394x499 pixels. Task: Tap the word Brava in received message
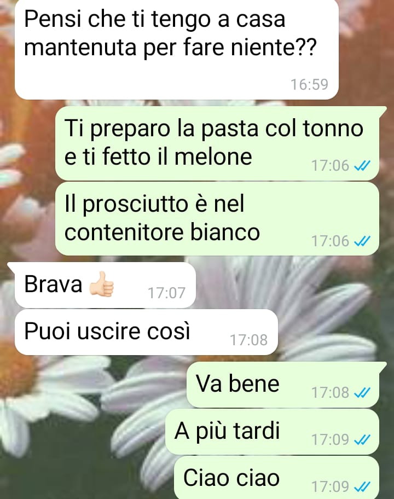point(53,284)
